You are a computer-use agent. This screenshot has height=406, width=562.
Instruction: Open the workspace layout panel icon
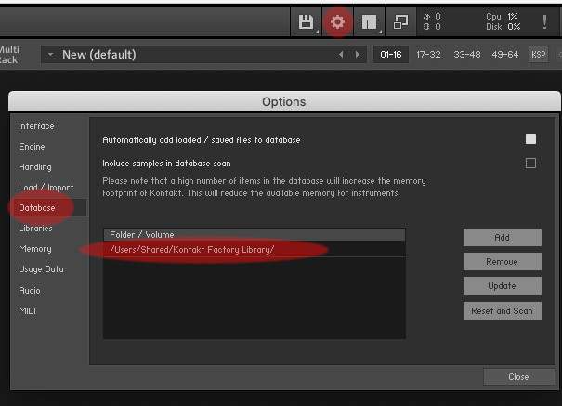pyautogui.click(x=370, y=21)
